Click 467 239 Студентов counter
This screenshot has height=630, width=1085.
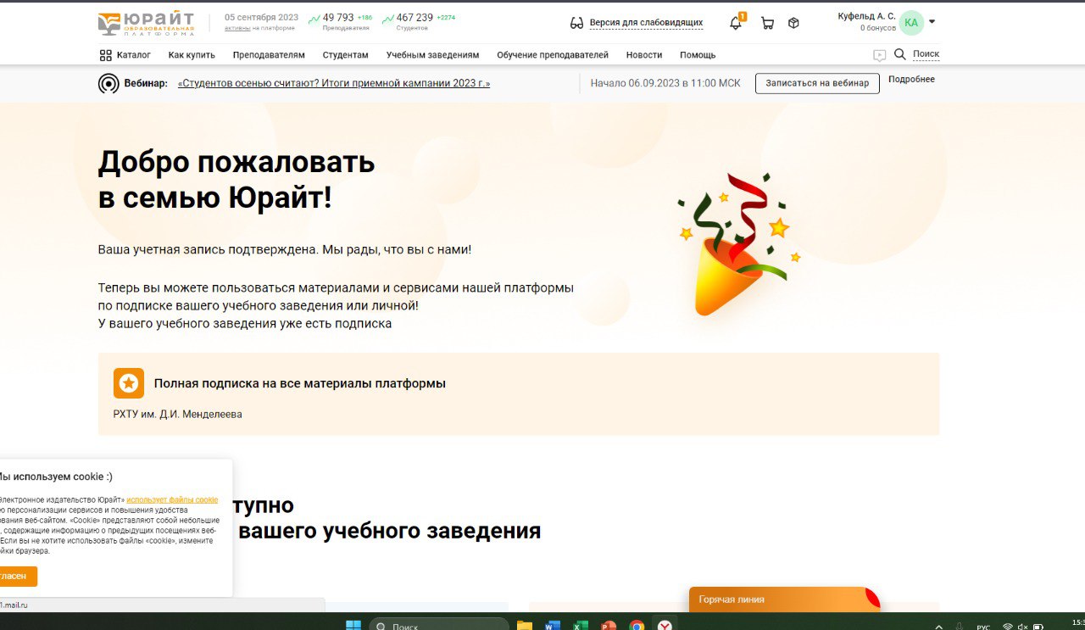click(418, 21)
